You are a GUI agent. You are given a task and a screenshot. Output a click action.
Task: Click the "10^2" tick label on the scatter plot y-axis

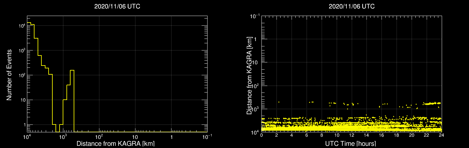pyautogui.click(x=255, y=85)
